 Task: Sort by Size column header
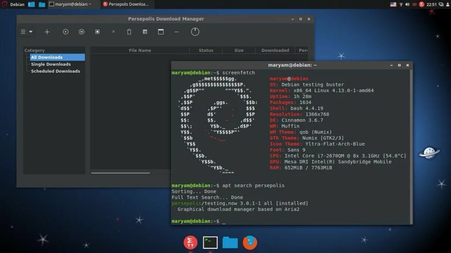[239, 50]
